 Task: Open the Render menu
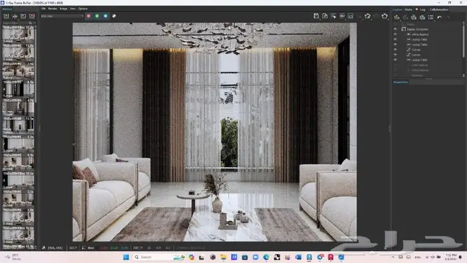click(53, 9)
